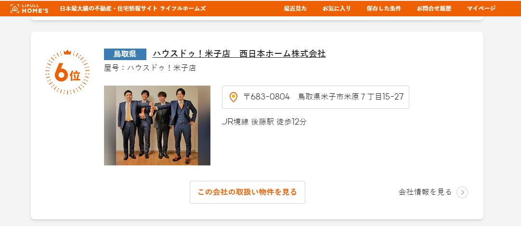Click the JR境線 後藤駅 徒歩12分 text
The height and width of the screenshot is (226, 521).
[264, 122]
